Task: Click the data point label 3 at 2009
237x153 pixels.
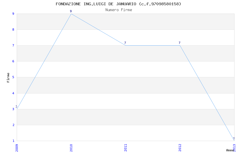Action: [16, 107]
